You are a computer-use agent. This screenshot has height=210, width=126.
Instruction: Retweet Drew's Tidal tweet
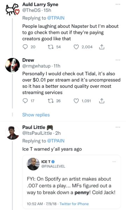[51, 101]
